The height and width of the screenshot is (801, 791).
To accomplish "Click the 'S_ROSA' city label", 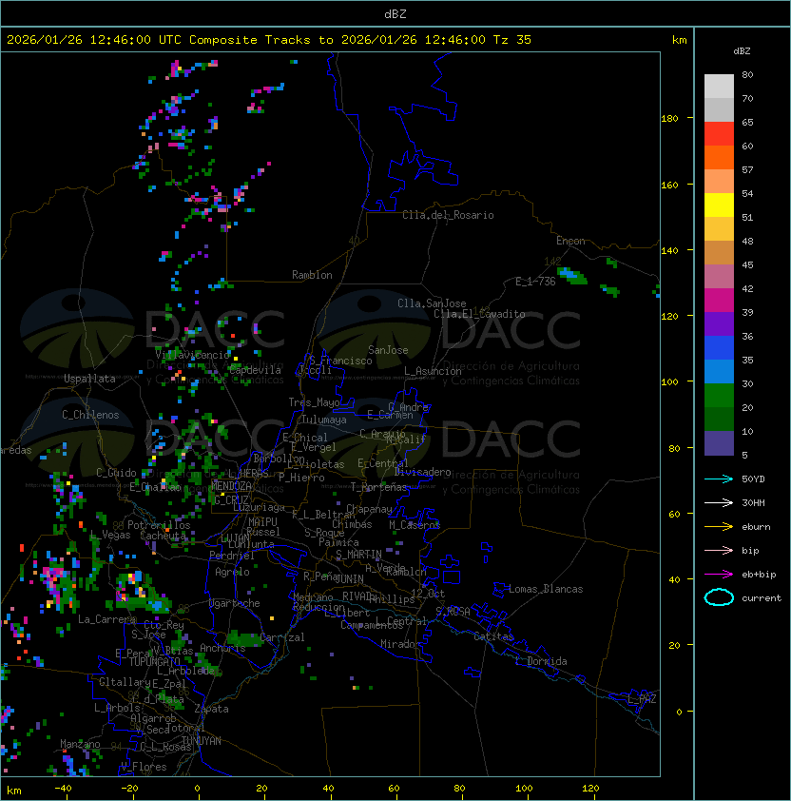I will pyautogui.click(x=453, y=612).
